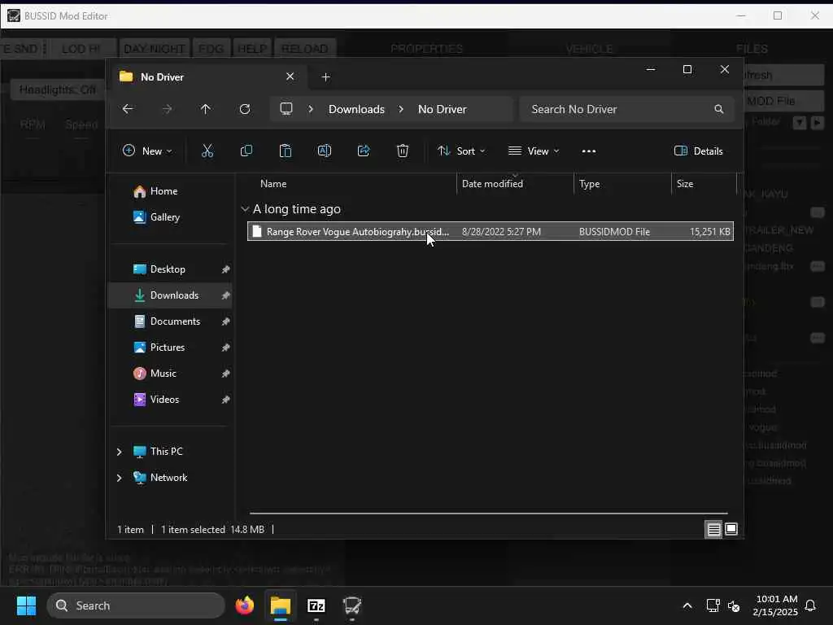This screenshot has height=625, width=833.
Task: Go back in File Explorer
Action: point(128,109)
